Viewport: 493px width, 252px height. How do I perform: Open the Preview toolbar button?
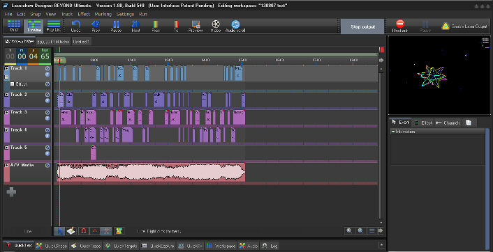[196, 26]
